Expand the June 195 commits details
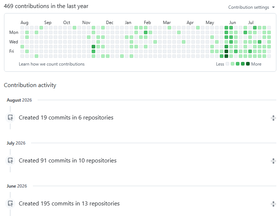This screenshot has height=216, width=280. (x=273, y=204)
